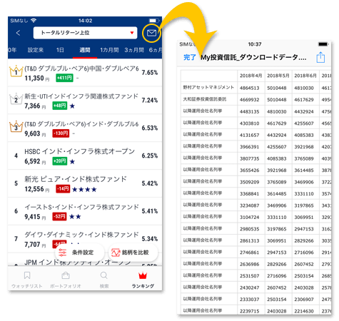Switch to the 検索 bottom tab
The image size is (339, 321).
[104, 280]
